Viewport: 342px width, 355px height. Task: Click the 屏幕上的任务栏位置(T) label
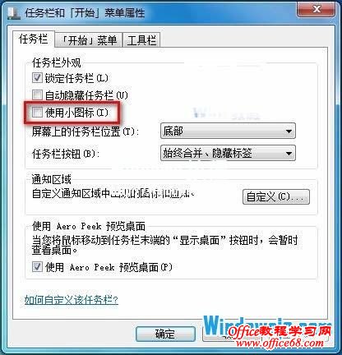[85, 131]
